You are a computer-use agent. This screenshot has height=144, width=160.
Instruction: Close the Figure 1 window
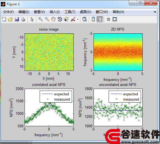[x=151, y=3]
